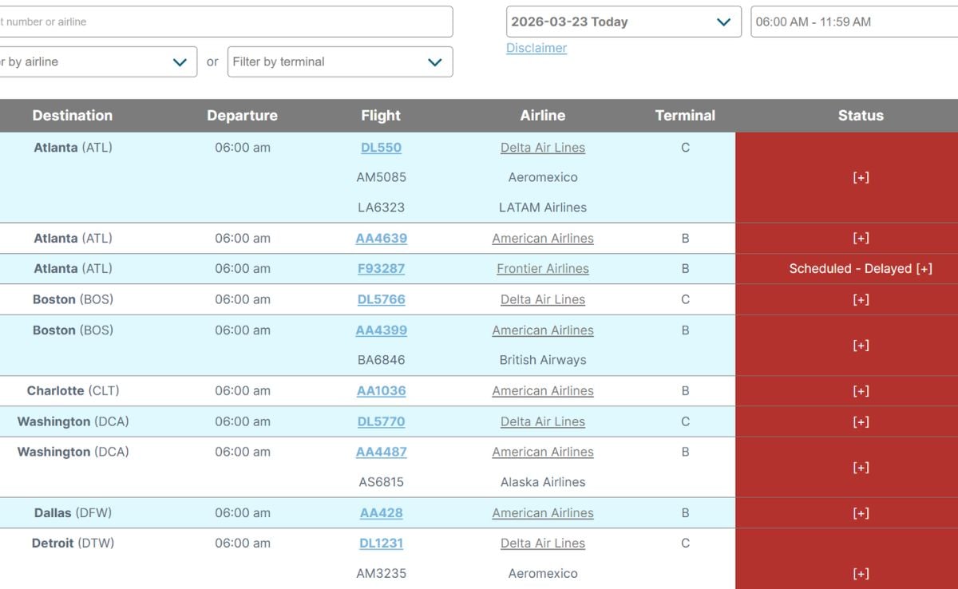Click the Destination column header
This screenshot has width=958, height=589.
72,116
